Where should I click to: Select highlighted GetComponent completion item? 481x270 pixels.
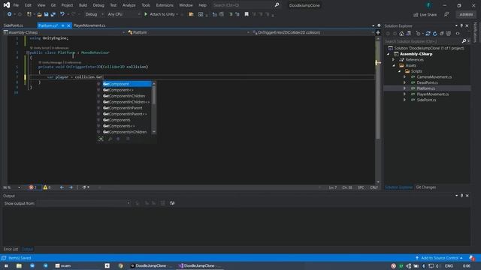[124, 84]
